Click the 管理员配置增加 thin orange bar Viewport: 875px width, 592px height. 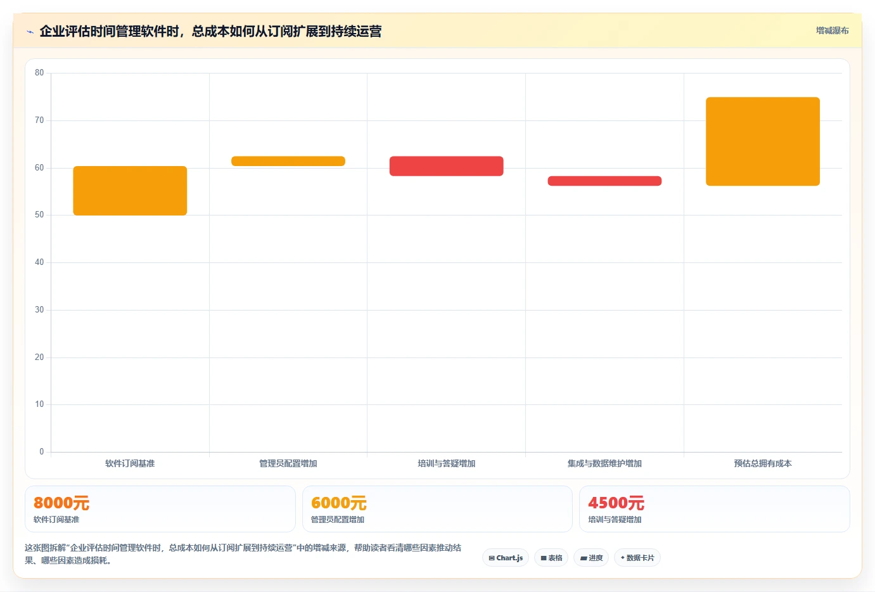coord(288,161)
